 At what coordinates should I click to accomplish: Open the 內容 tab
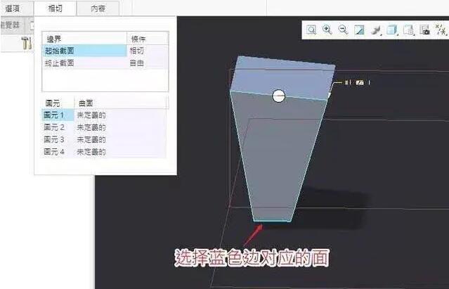pyautogui.click(x=98, y=8)
